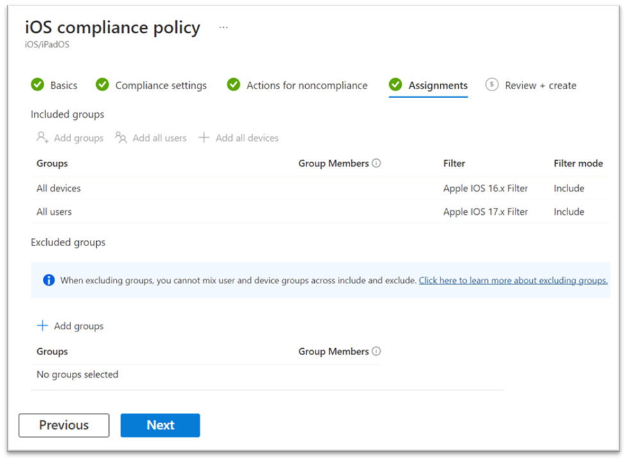Click the Apple IOS 16.x Filter entry
Screen dimensions: 627x461
pyautogui.click(x=485, y=189)
